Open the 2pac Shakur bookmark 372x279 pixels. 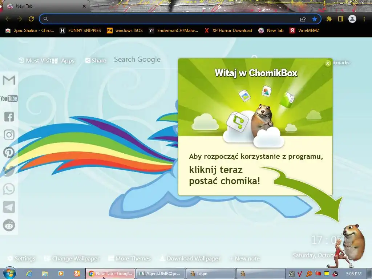[x=30, y=31]
